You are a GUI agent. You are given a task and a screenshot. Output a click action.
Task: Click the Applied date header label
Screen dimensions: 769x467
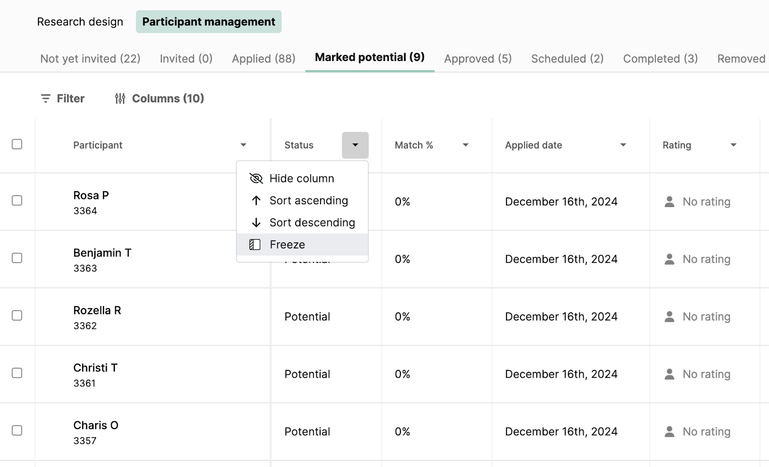(x=533, y=145)
